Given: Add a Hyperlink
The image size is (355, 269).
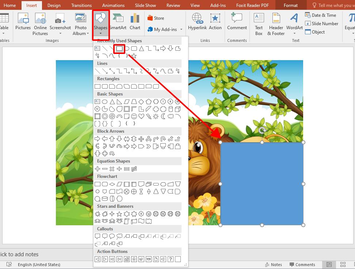Looking at the screenshot, I should tap(197, 22).
